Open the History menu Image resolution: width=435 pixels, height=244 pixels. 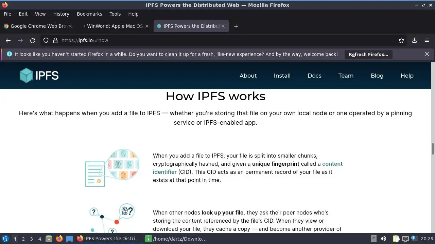(x=61, y=14)
